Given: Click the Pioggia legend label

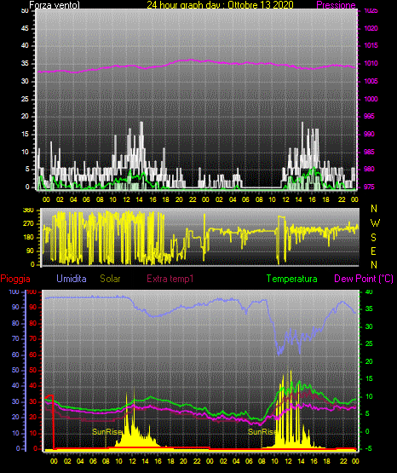Looking at the screenshot, I should 15,279.
